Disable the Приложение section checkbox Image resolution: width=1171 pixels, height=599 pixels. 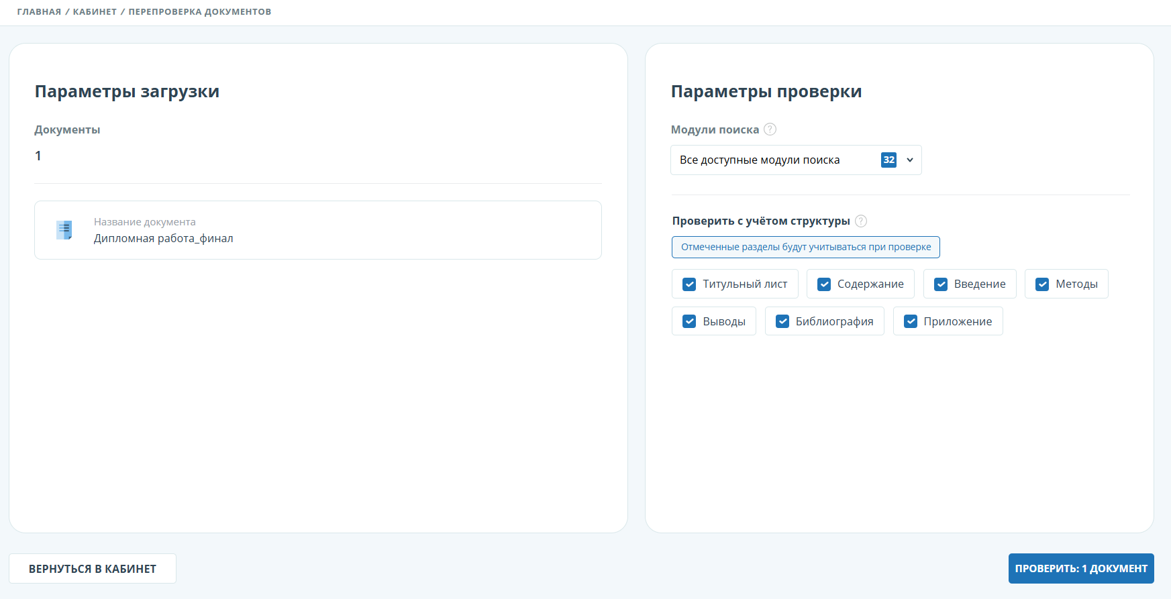(x=911, y=322)
